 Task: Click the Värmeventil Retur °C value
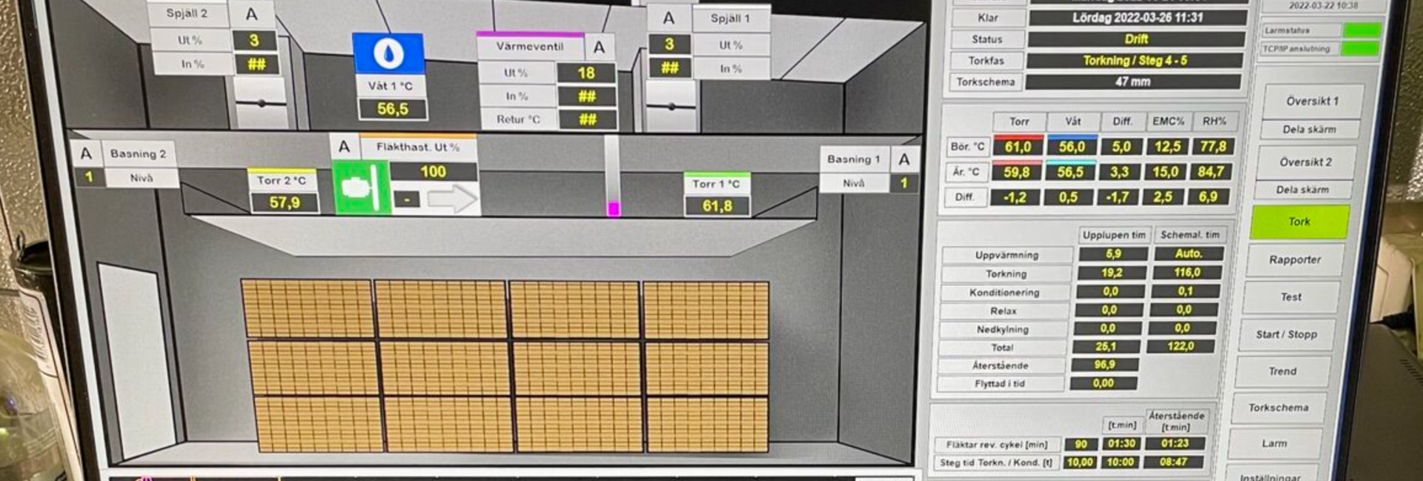click(x=587, y=119)
